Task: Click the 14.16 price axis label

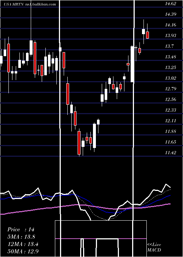Action: point(171,25)
